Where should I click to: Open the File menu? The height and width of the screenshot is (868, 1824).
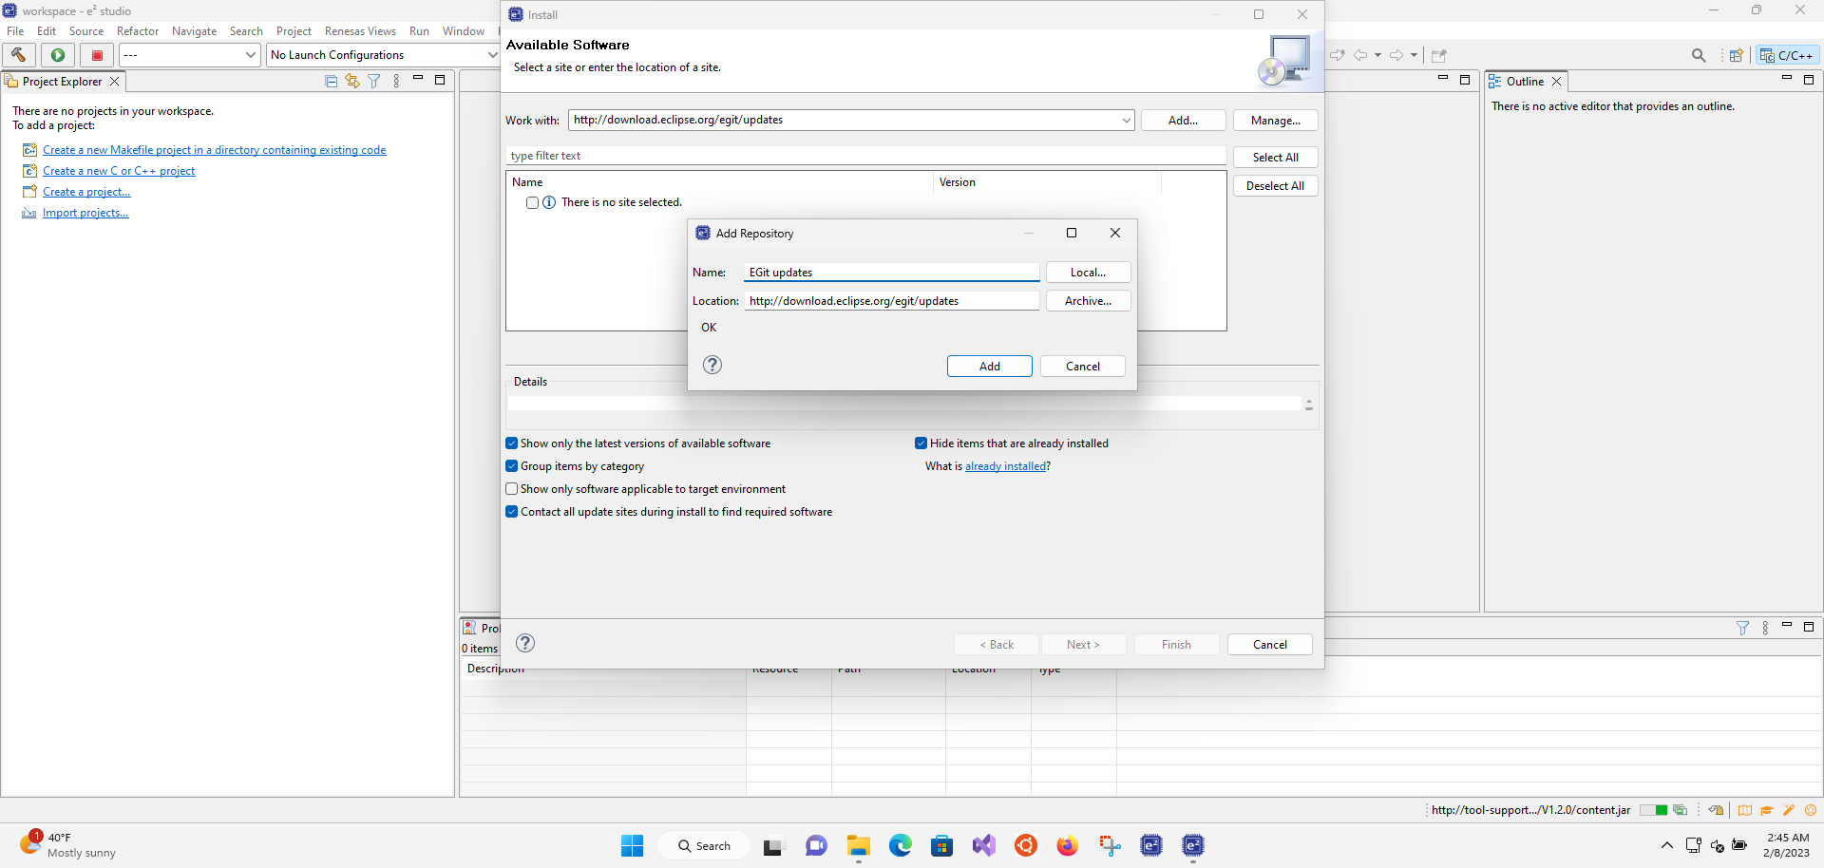click(x=15, y=31)
